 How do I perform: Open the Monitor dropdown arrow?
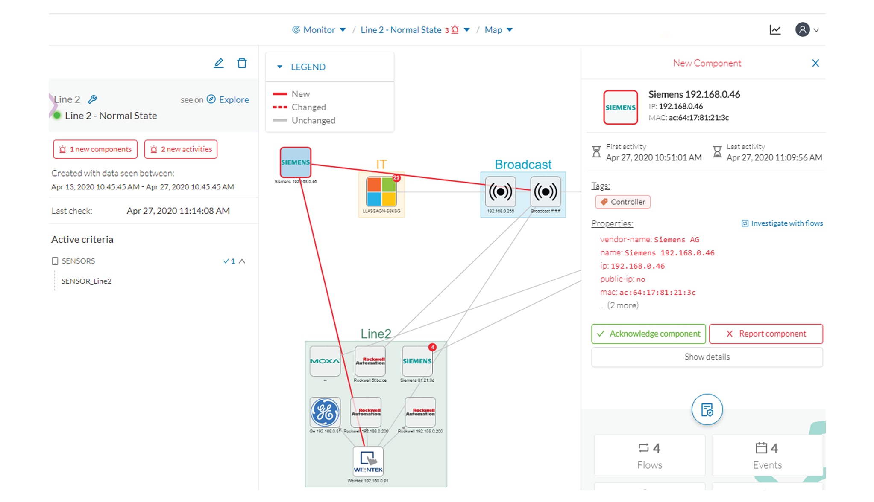[x=343, y=30]
